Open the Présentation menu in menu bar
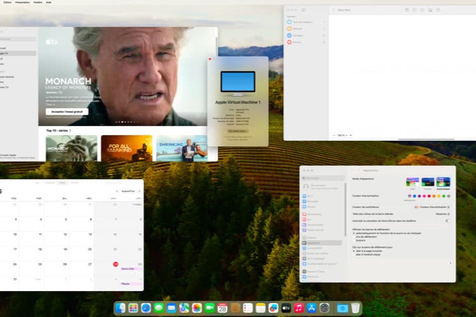The image size is (476, 317). pos(22,3)
